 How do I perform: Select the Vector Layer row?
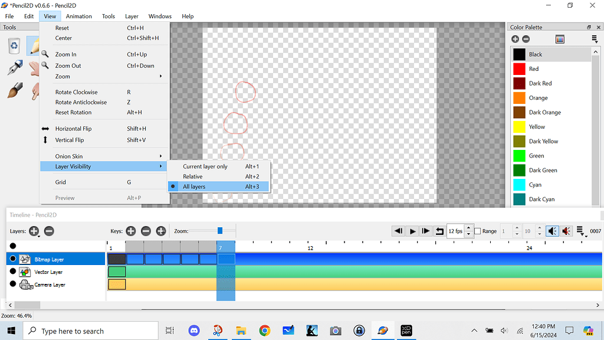[x=55, y=272]
